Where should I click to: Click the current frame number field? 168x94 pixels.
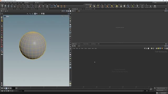point(13,88)
